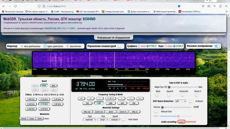Switch mode to USB
The height and width of the screenshot is (129, 230).
(110, 103)
